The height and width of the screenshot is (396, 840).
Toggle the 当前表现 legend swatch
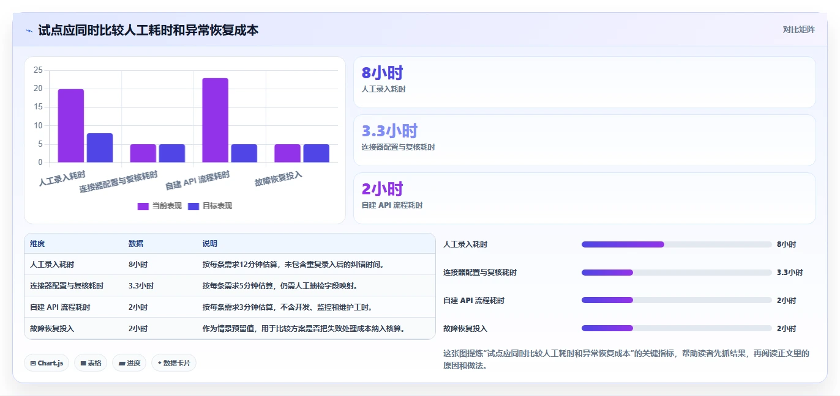(143, 206)
